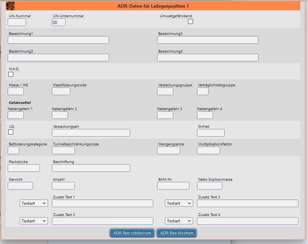
Task: Select the Klassifizierungscode input field
Action: point(61,91)
